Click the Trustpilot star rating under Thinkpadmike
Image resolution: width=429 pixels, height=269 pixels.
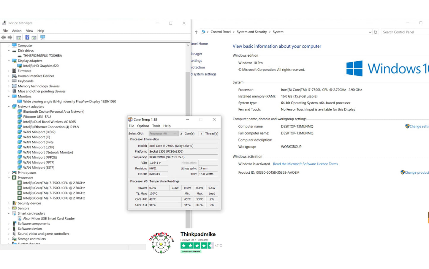(x=197, y=246)
